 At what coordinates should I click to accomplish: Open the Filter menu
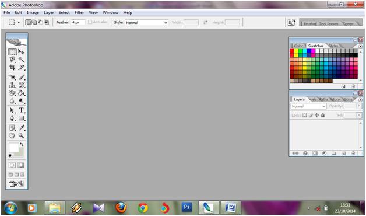tap(79, 13)
